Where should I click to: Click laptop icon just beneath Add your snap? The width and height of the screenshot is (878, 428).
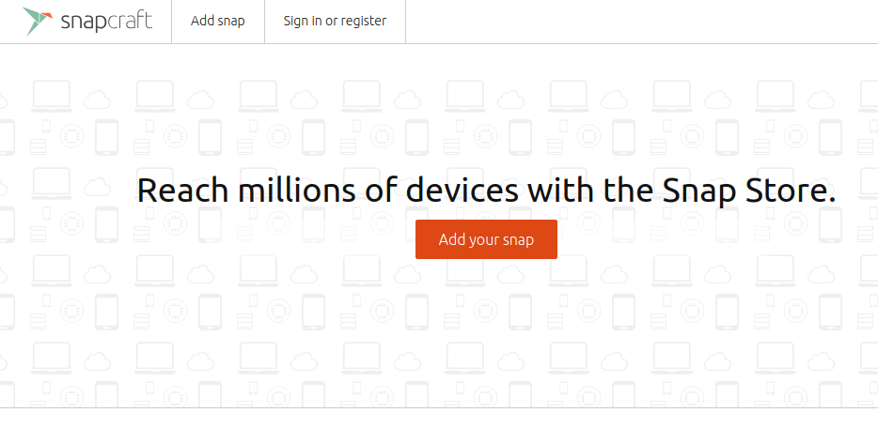coord(464,271)
